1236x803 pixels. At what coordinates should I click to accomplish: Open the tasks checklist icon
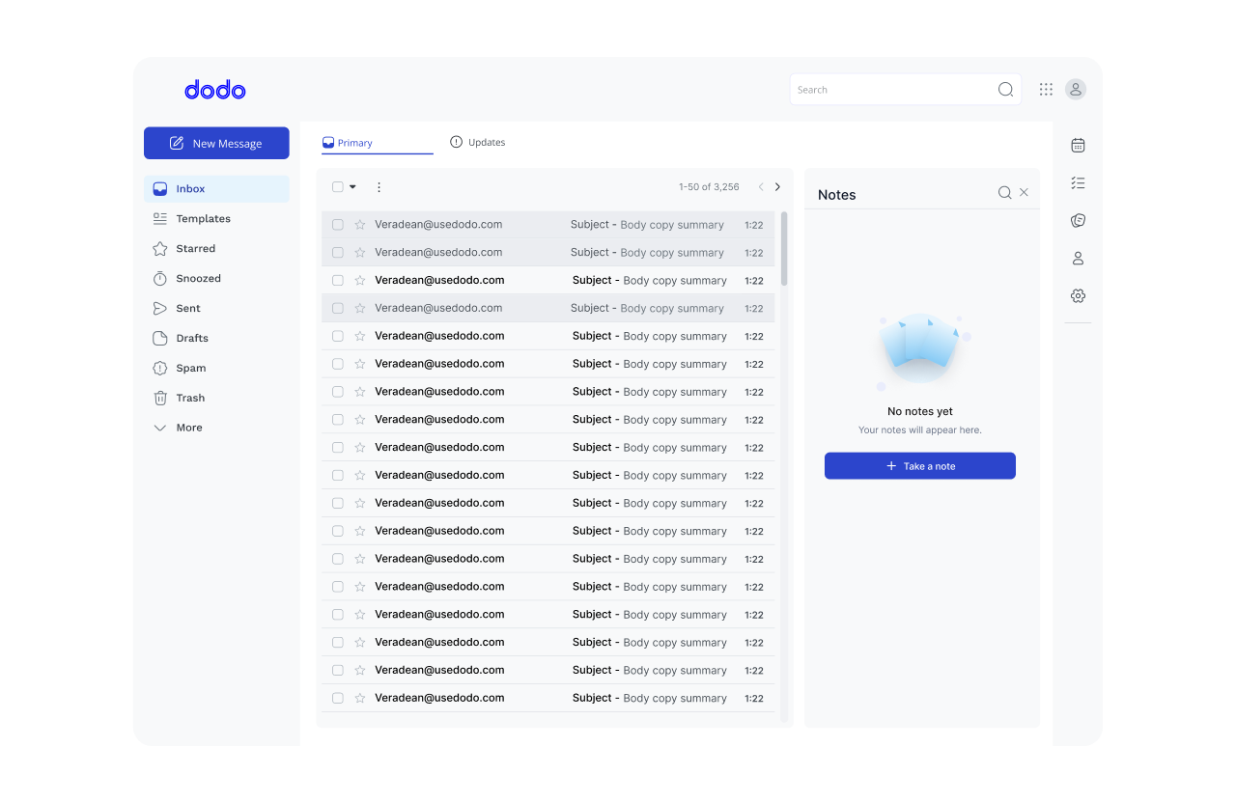tap(1078, 182)
